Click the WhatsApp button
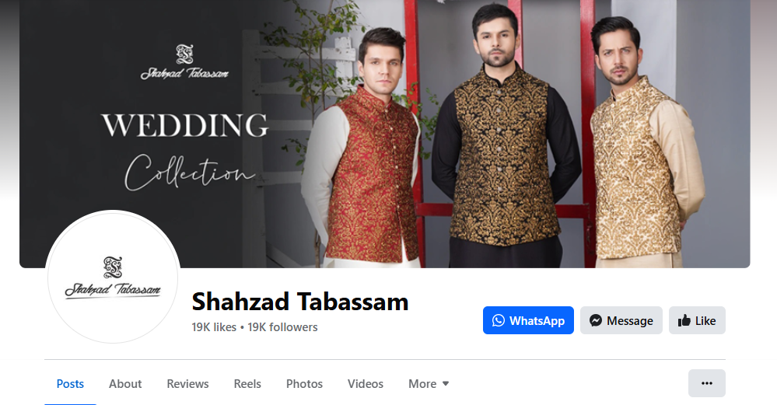Image resolution: width=777 pixels, height=405 pixels. pyautogui.click(x=528, y=320)
